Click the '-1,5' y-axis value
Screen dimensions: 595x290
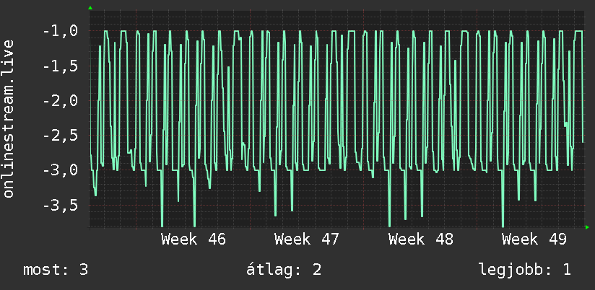click(x=61, y=66)
